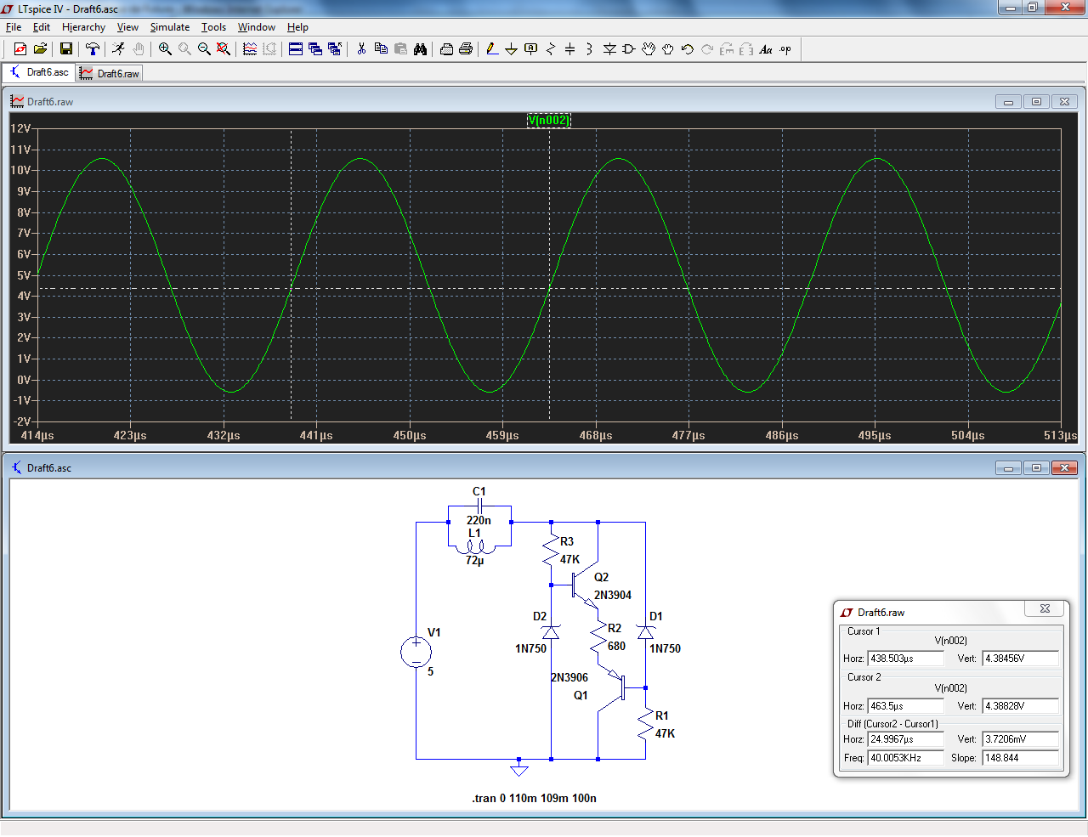Viewport: 1088px width, 837px height.
Task: Click the V(n002) trace label in plot
Action: click(548, 120)
